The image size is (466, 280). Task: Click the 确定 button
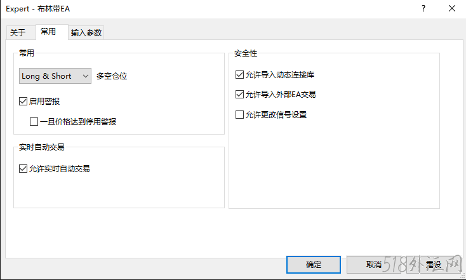coord(314,265)
